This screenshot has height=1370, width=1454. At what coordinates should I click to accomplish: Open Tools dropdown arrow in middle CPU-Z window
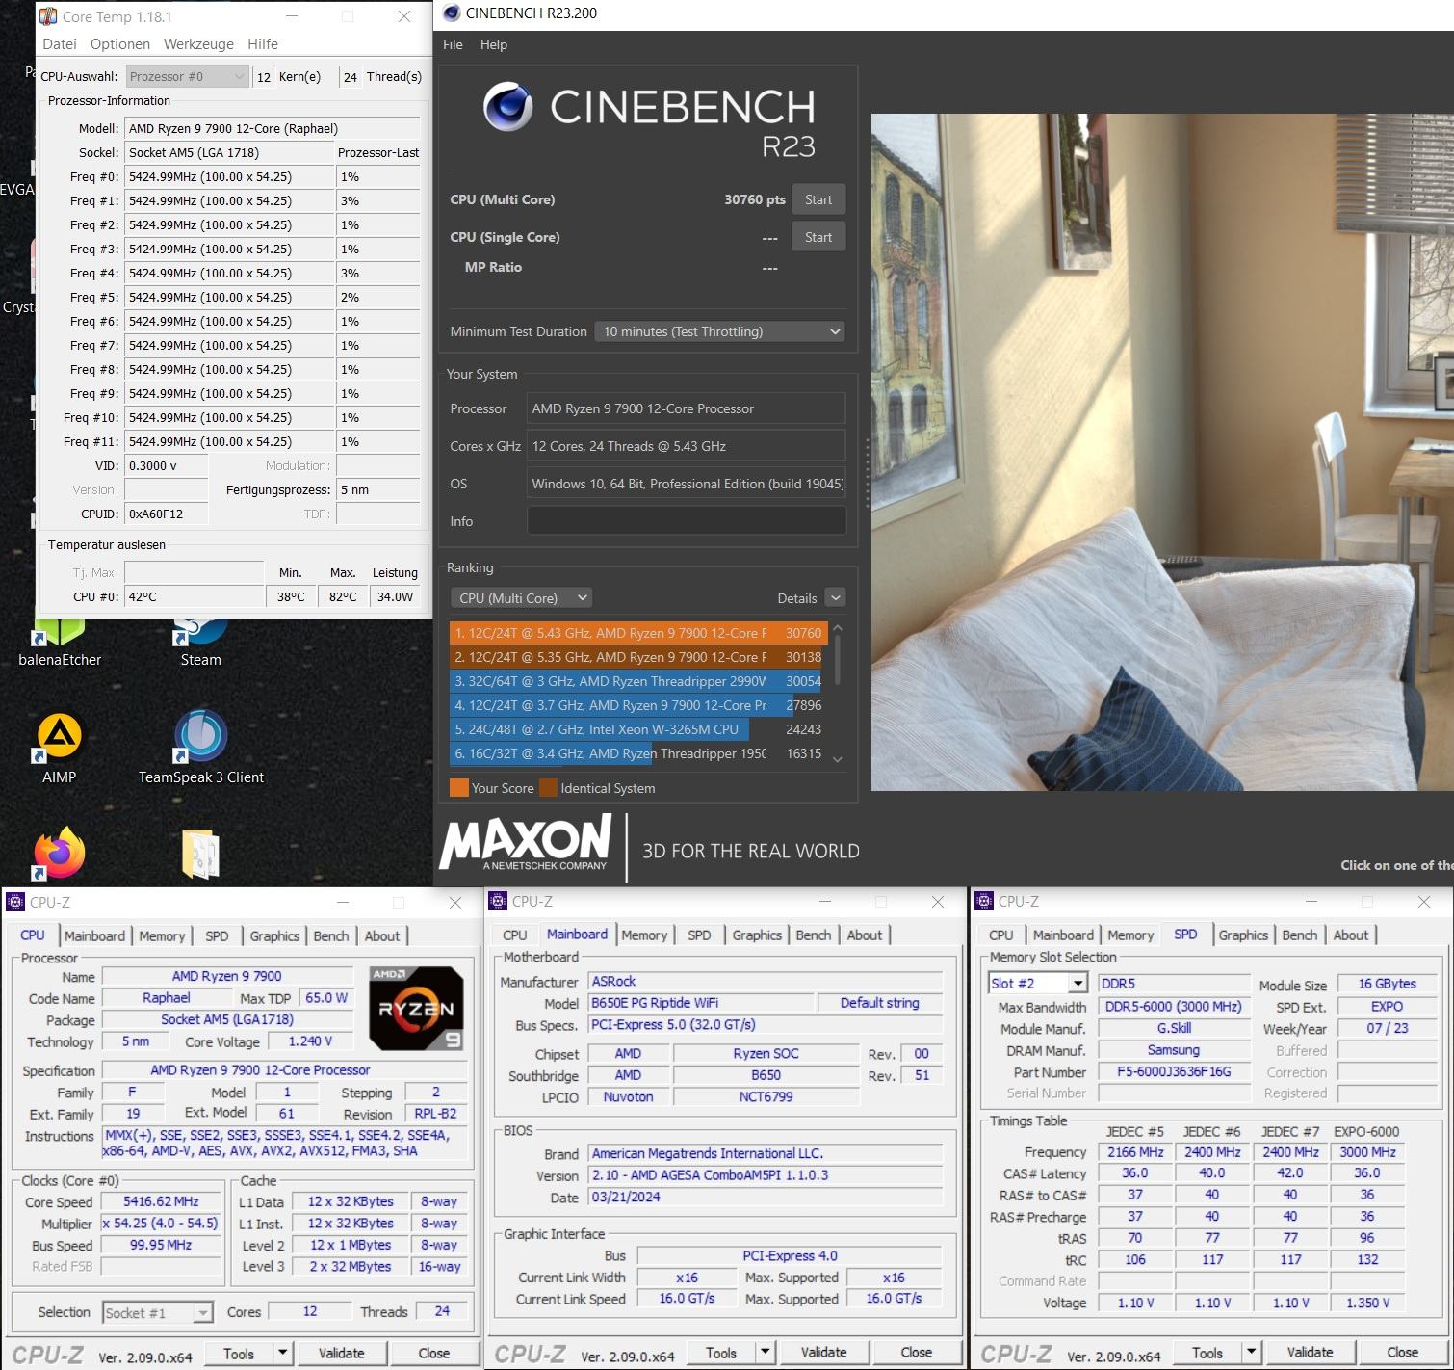coord(765,1352)
